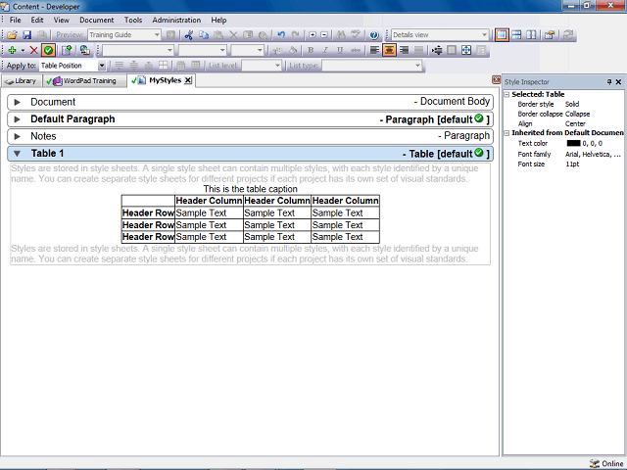Toggle Bold formatting button
Image resolution: width=627 pixels, height=470 pixels.
(311, 50)
